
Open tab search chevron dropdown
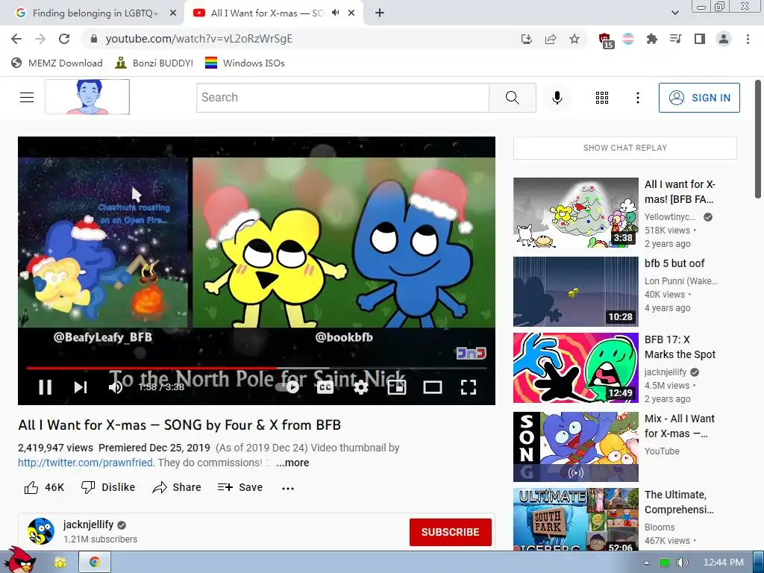click(674, 13)
